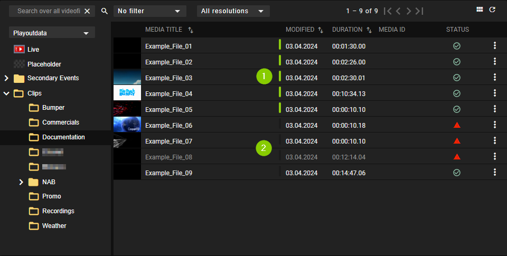The width and height of the screenshot is (507, 256).
Task: Click the Live red broadcast icon
Action: click(19, 49)
